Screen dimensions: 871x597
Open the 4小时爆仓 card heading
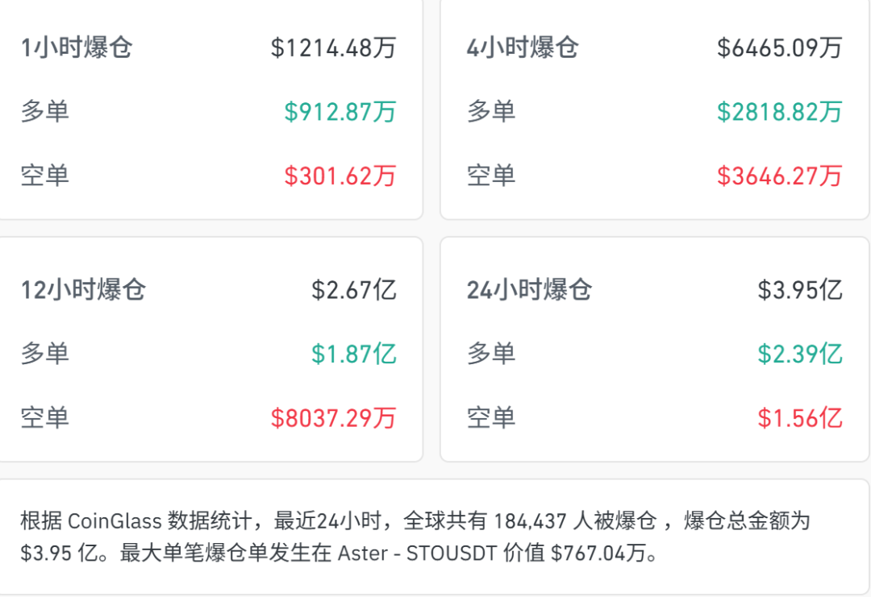pos(523,48)
